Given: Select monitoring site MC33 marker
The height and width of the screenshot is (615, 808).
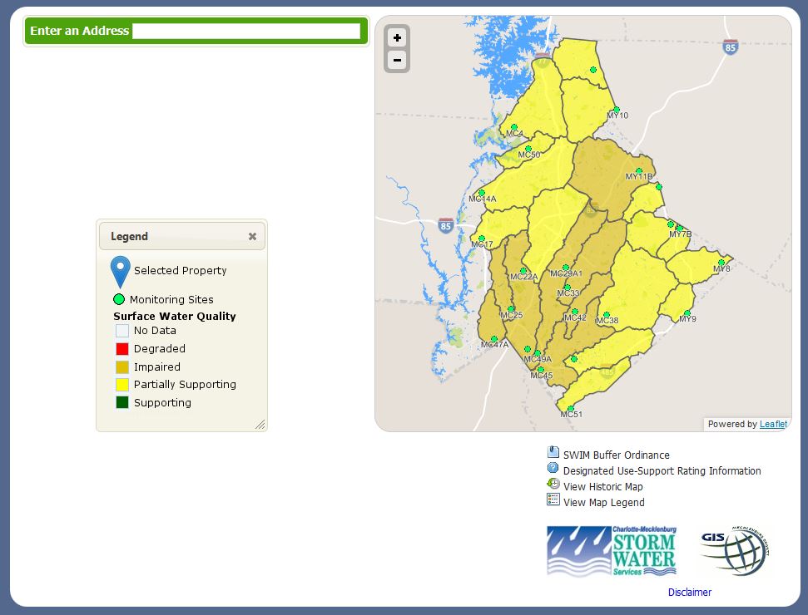Looking at the screenshot, I should [568, 288].
